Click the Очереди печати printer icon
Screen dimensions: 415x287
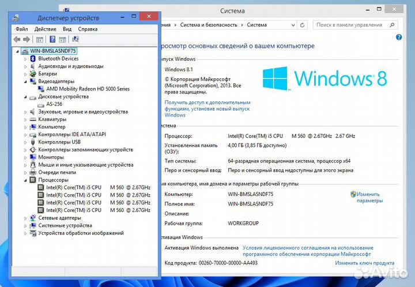coord(33,172)
